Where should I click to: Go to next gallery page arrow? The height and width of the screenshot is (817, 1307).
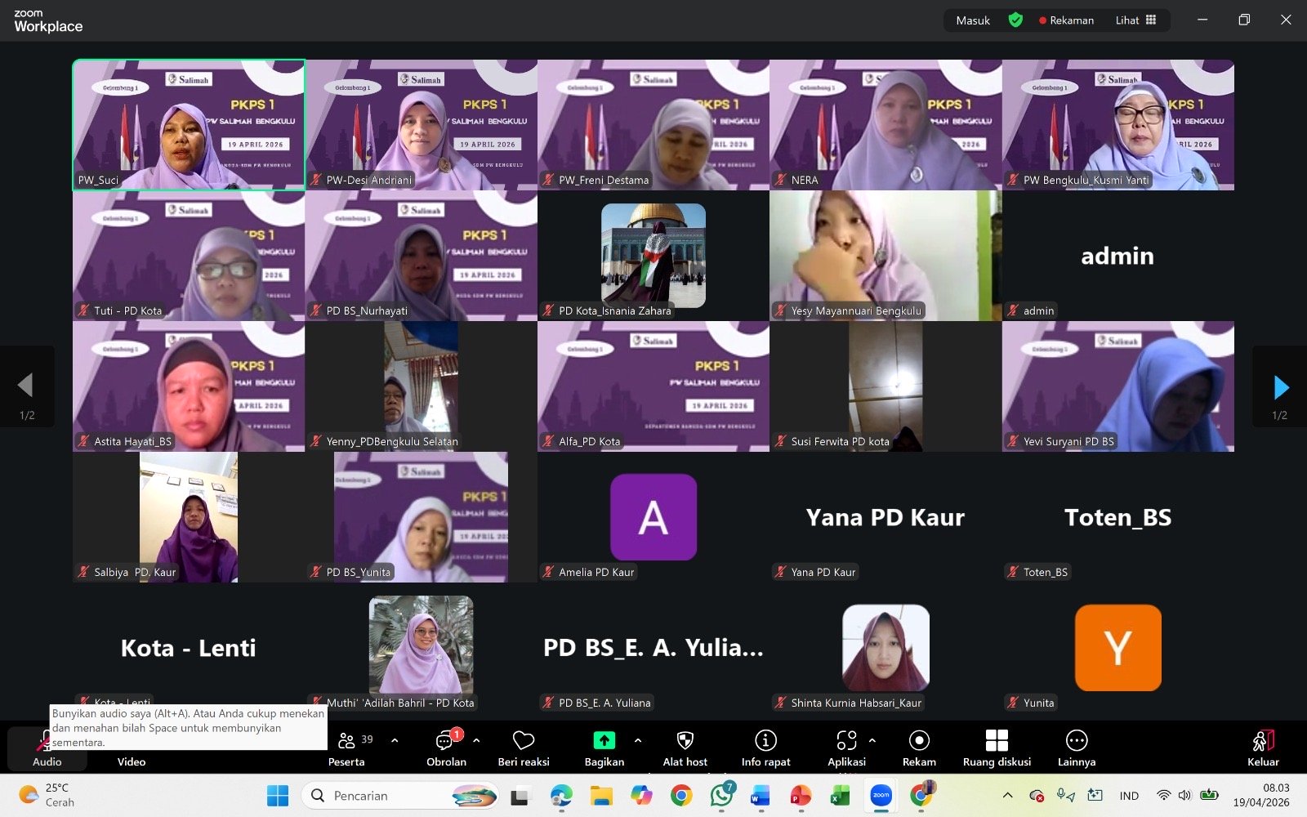click(1280, 387)
